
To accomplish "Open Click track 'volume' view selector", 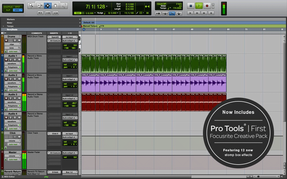I will coord(12,141).
